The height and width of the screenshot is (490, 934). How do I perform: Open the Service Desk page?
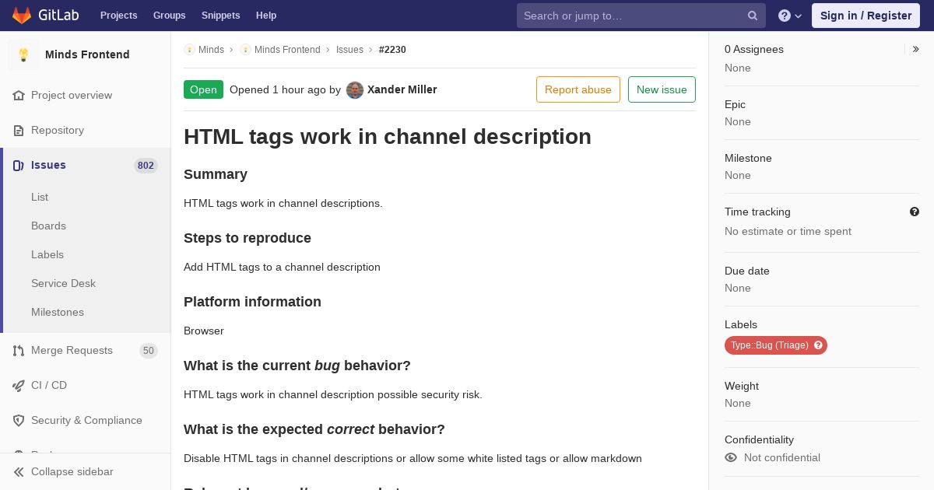[x=63, y=283]
